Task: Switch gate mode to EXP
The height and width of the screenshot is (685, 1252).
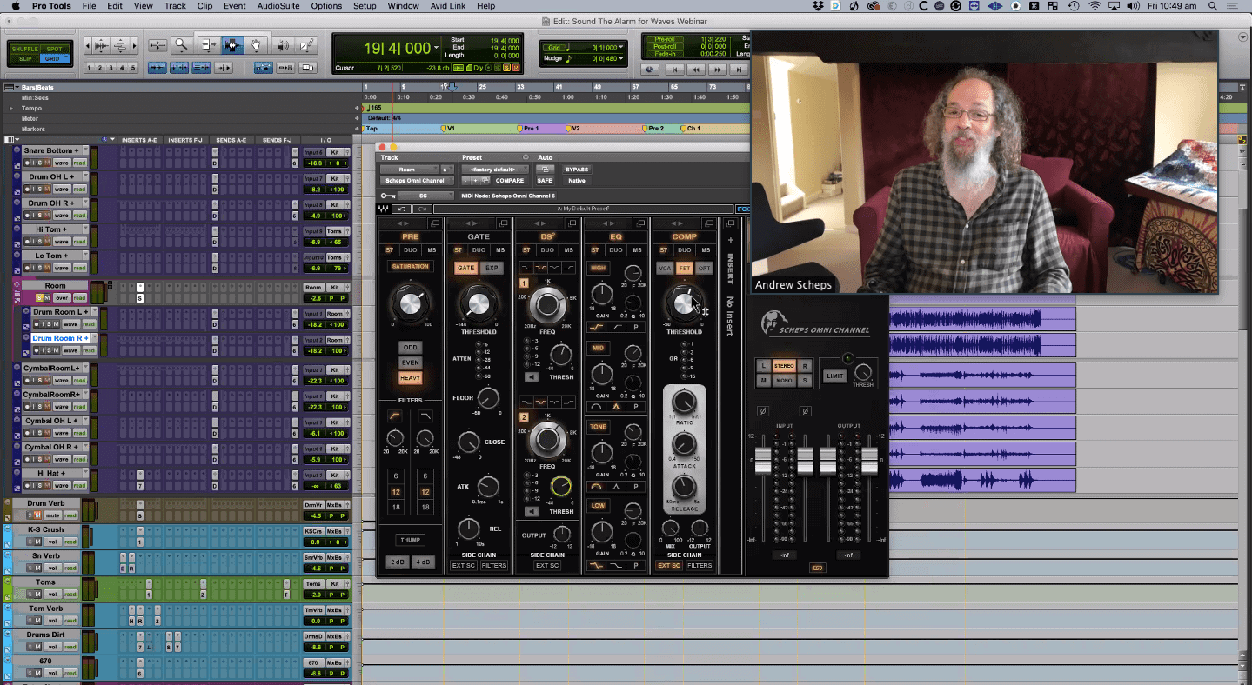Action: pyautogui.click(x=492, y=268)
